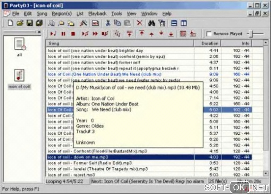
Task: Select the song 'brighter day'
Action: (149, 50)
